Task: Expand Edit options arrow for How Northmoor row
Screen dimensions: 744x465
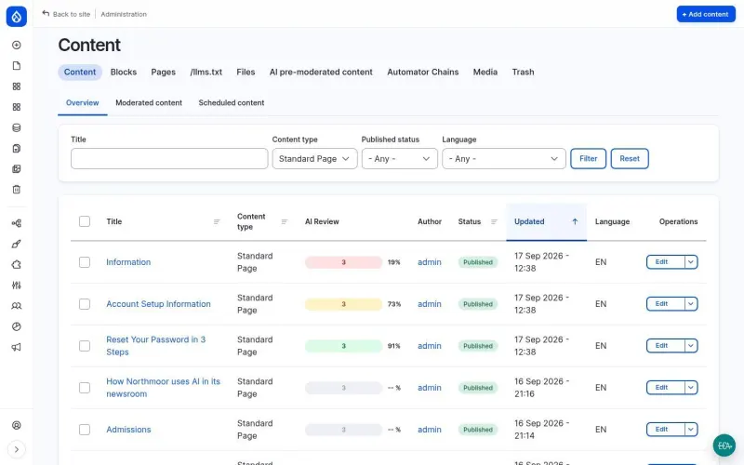Action: tap(691, 388)
